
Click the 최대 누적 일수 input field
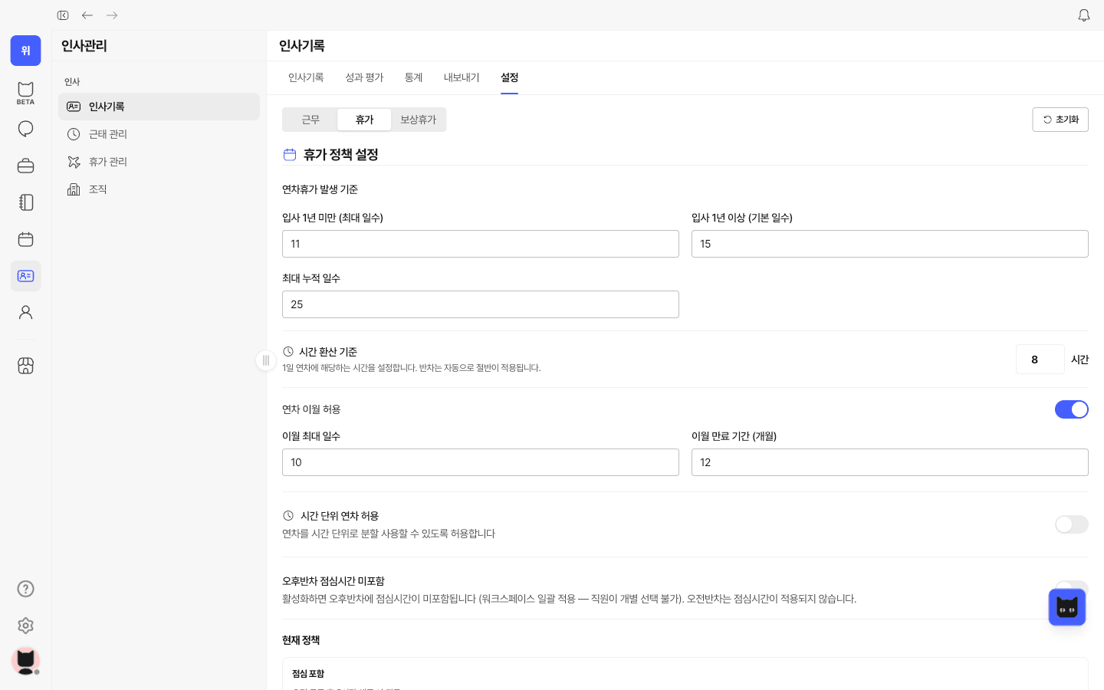coord(481,304)
